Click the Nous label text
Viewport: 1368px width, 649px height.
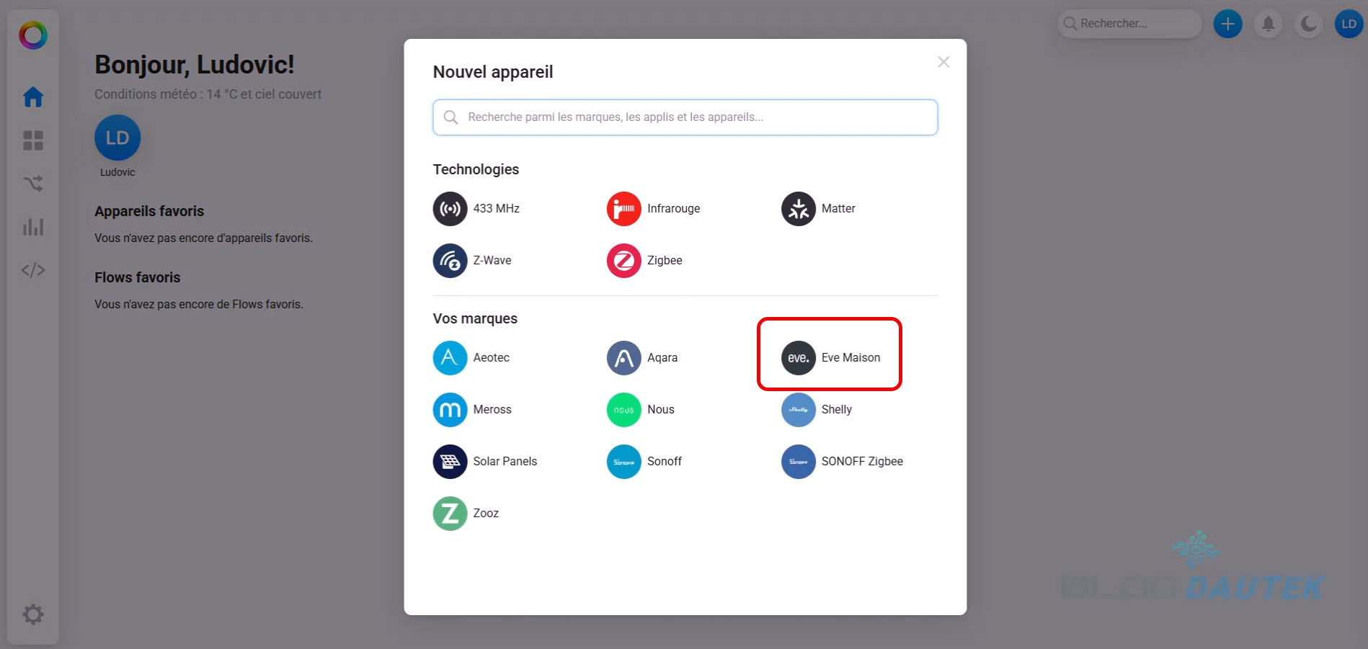661,410
